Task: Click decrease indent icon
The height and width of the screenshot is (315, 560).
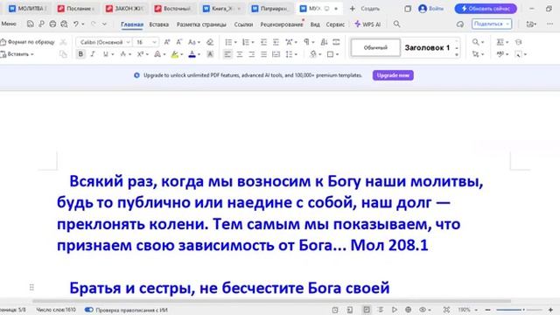Action: click(263, 42)
